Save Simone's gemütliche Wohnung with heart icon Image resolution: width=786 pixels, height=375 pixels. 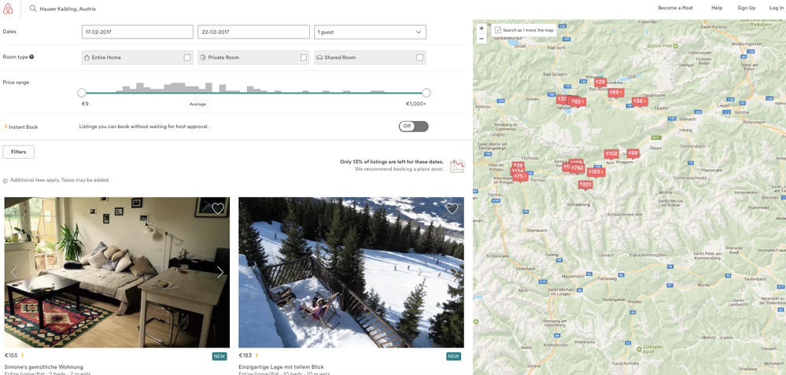point(218,208)
